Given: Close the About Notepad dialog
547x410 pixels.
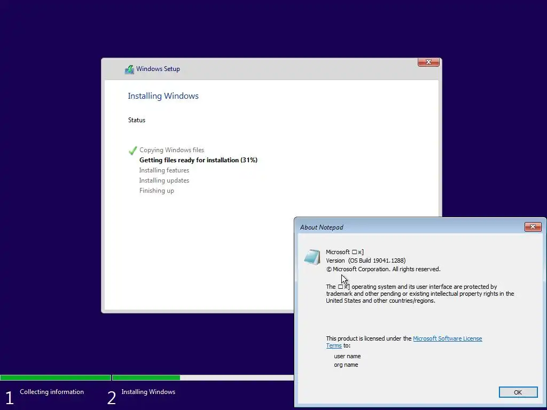Looking at the screenshot, I should click(533, 226).
